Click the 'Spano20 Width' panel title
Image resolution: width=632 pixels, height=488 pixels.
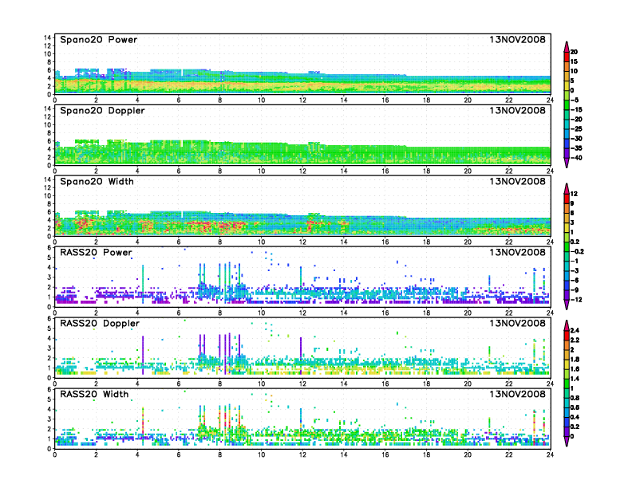[x=97, y=182]
